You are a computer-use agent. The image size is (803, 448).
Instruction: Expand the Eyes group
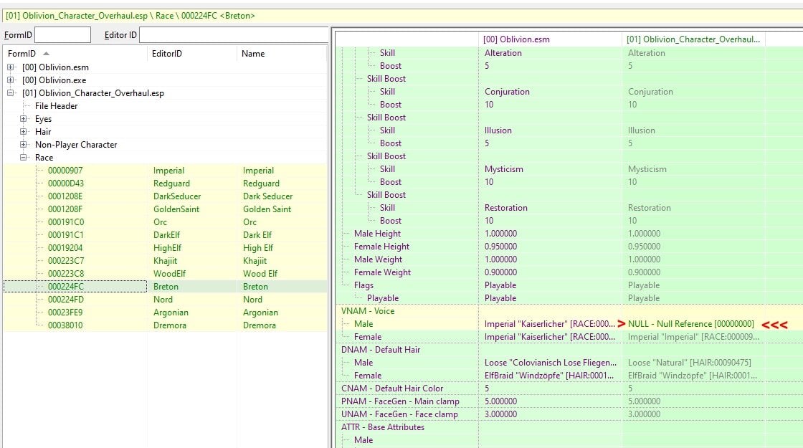pos(23,119)
